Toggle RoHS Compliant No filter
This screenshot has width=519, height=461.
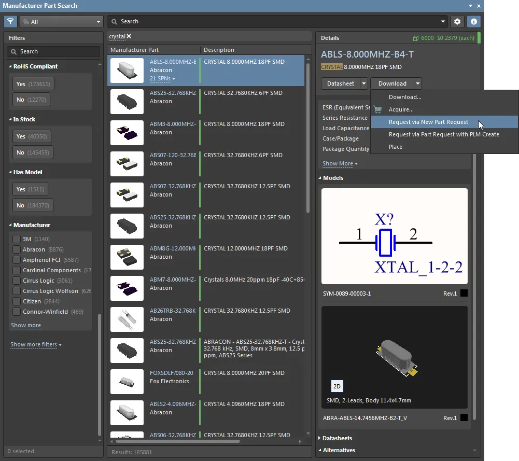(31, 100)
